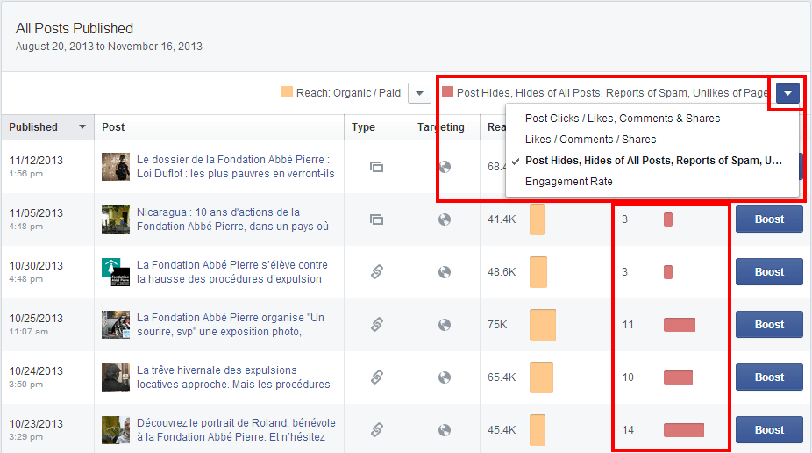The image size is (812, 453).
Task: Sort by Published column arrow
Action: pos(82,127)
